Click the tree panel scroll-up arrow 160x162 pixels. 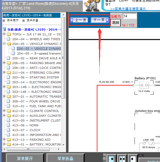64,15
